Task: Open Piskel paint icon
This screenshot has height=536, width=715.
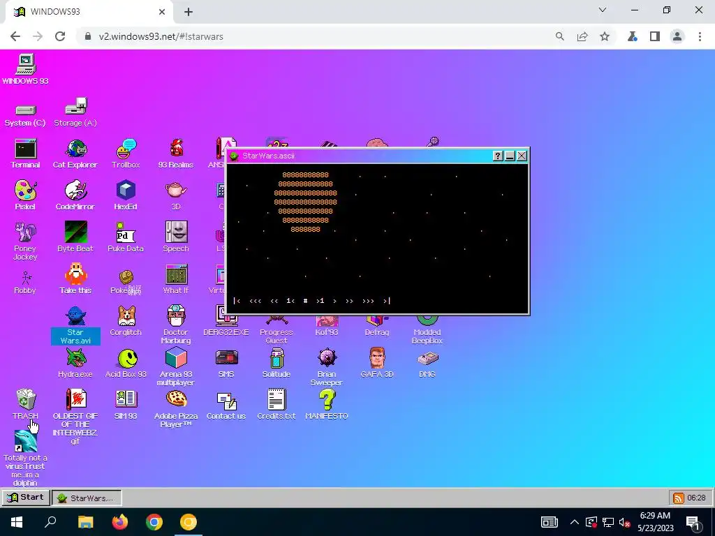Action: tap(26, 191)
